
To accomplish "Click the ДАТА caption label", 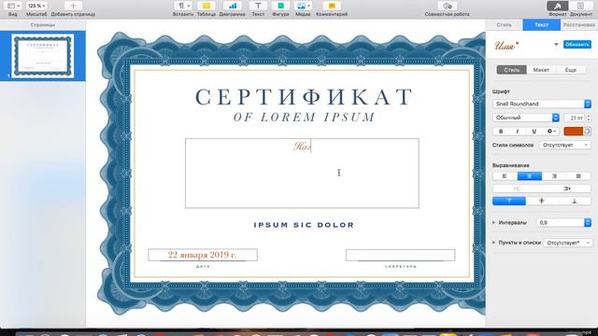I will [203, 267].
